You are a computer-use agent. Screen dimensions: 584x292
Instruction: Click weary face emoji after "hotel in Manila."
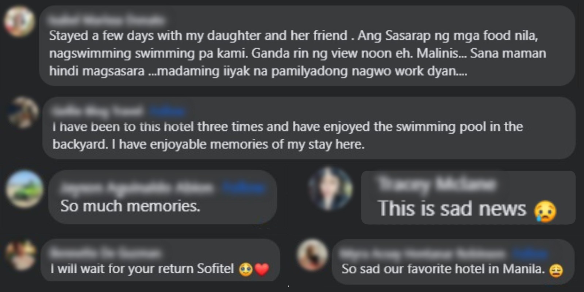[x=556, y=271]
